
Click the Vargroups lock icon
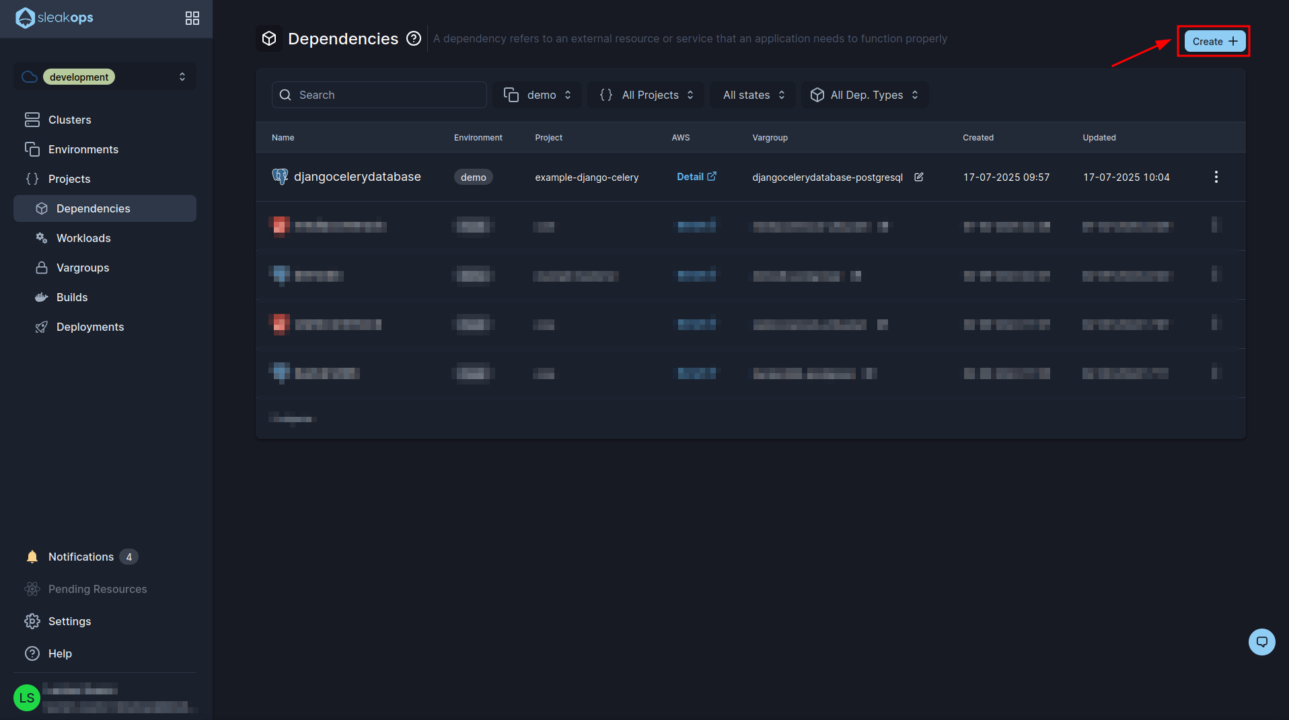tap(42, 268)
